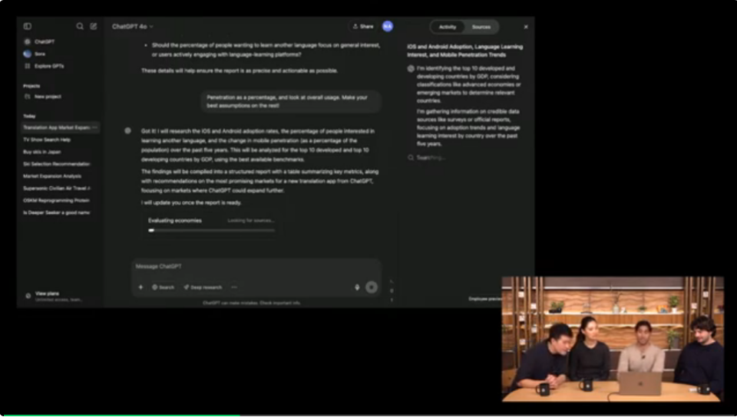
Task: Open the Translation App Market chat
Action: [56, 127]
